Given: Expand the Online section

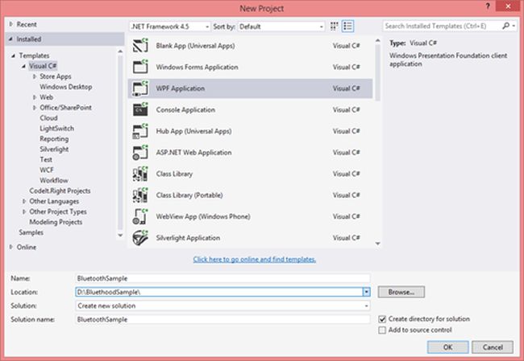Looking at the screenshot, I should pyautogui.click(x=11, y=247).
